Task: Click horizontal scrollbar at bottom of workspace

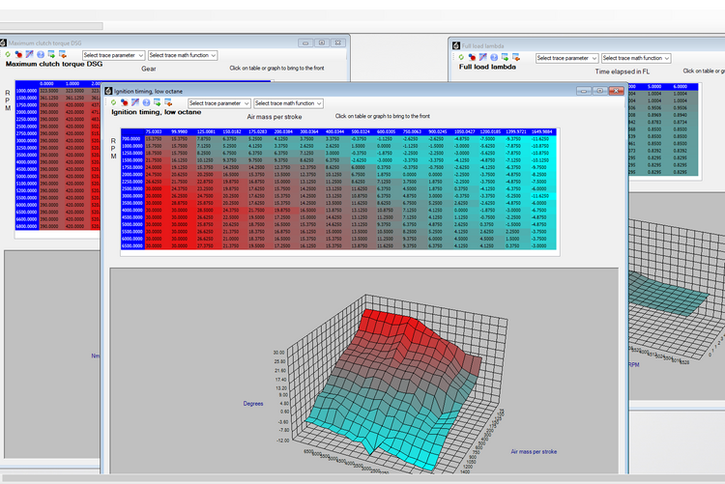Action: pyautogui.click(x=362, y=477)
